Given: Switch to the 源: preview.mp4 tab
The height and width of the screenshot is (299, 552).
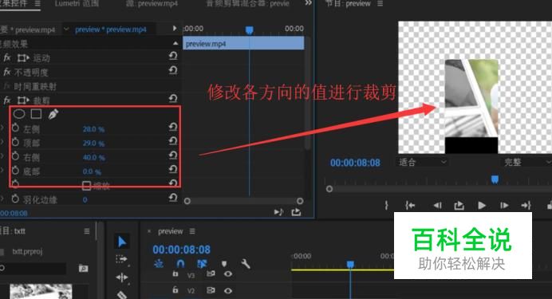Looking at the screenshot, I should (x=152, y=4).
